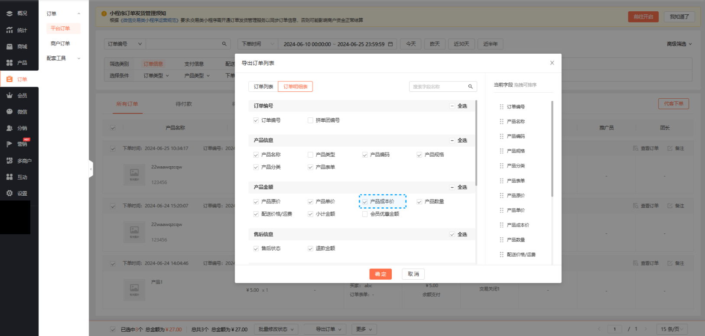Toggle 全选 for 产品金额 section
Screen dimensions: 705x336
pyautogui.click(x=452, y=187)
